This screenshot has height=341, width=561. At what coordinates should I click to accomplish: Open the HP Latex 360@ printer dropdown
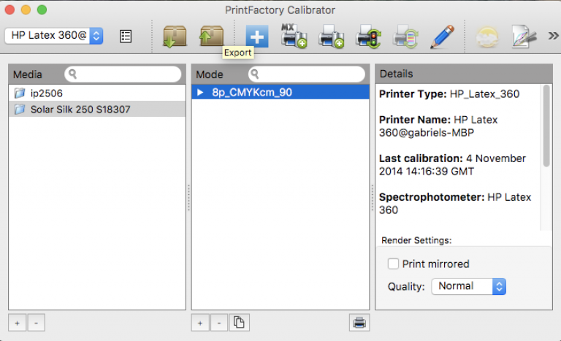(x=53, y=36)
